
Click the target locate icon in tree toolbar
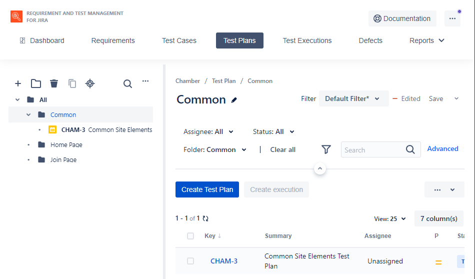(90, 83)
